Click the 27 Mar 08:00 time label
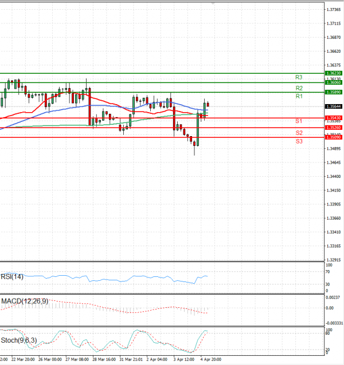 77,359
